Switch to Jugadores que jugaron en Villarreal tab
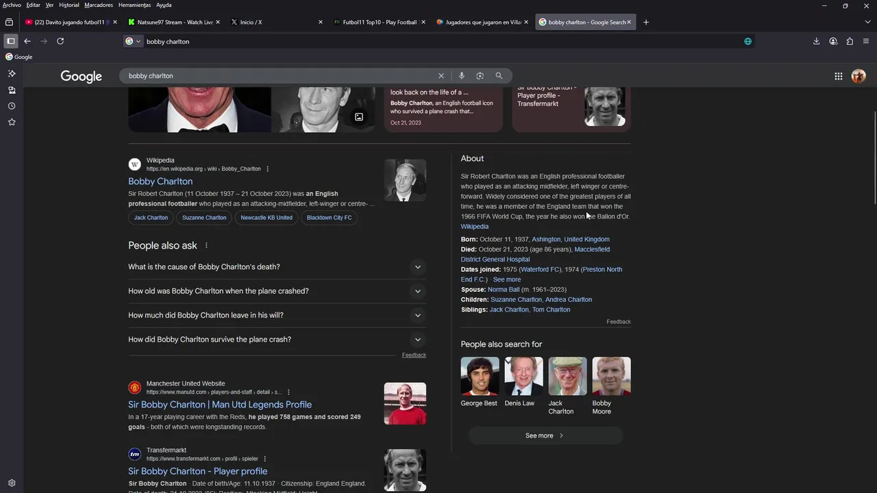Image resolution: width=877 pixels, height=493 pixels. pyautogui.click(x=483, y=22)
